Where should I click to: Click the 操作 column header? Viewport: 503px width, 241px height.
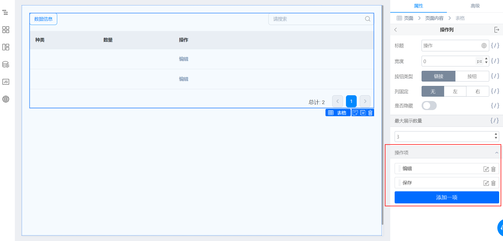click(x=184, y=40)
